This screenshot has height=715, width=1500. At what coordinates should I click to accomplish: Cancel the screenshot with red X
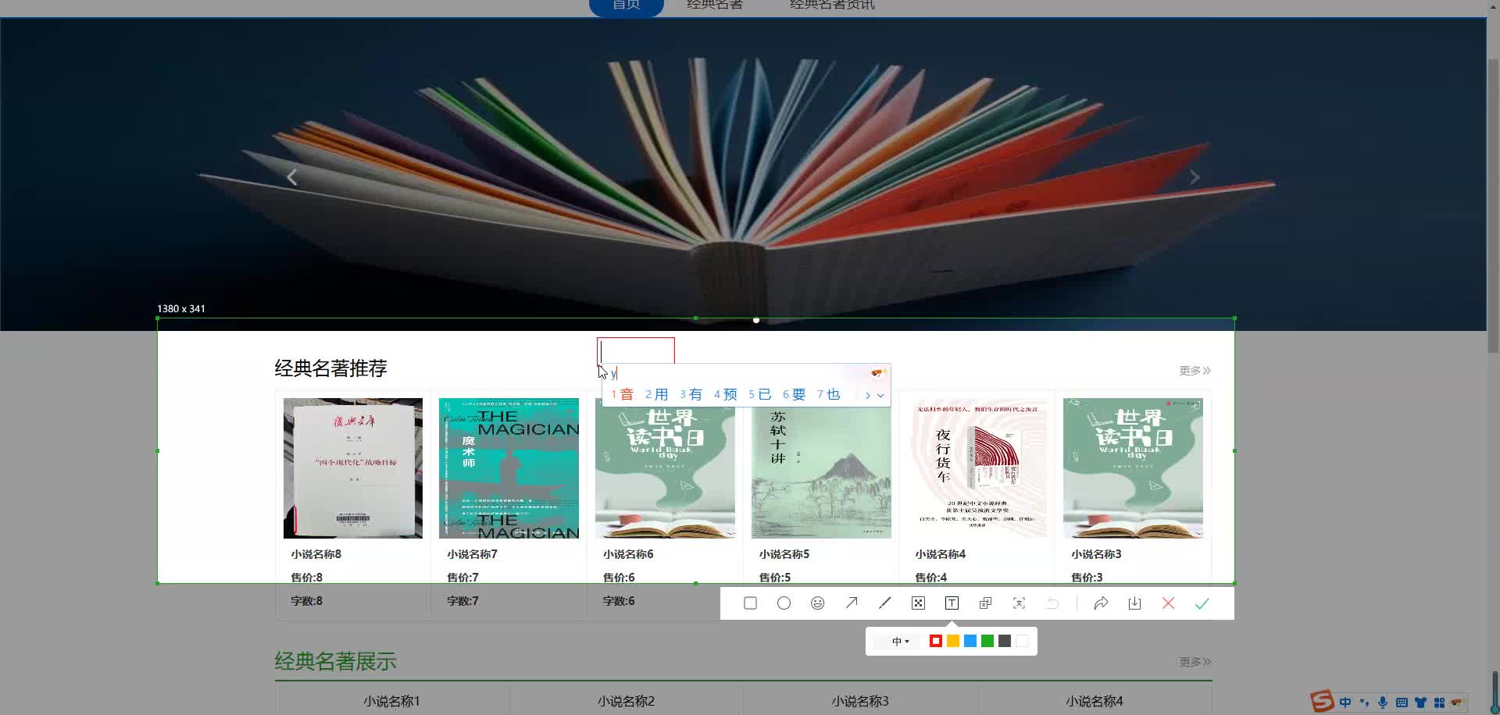point(1168,603)
